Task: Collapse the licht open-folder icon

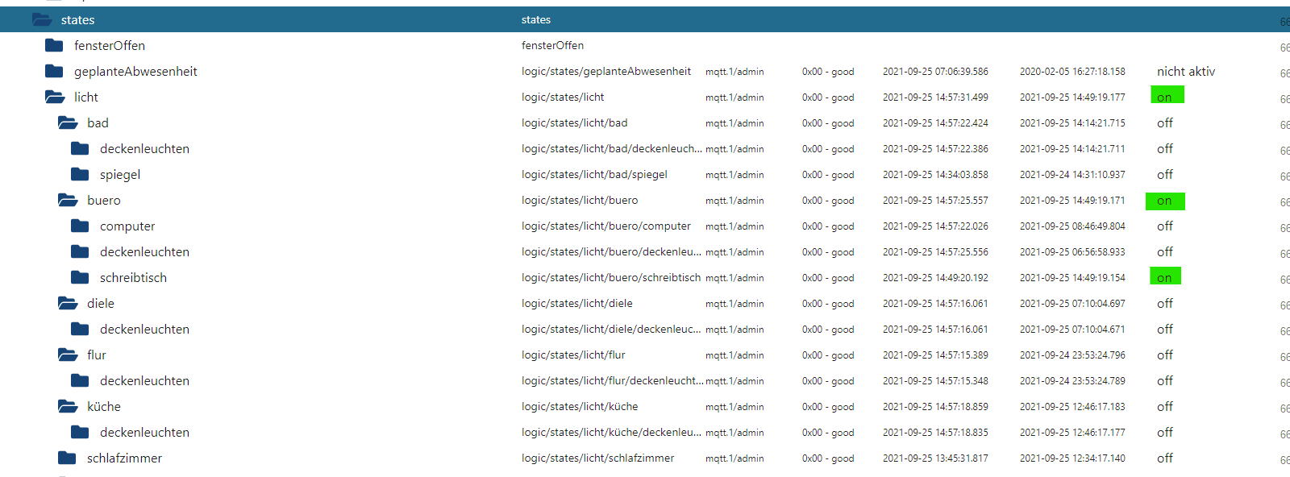Action: [x=55, y=97]
